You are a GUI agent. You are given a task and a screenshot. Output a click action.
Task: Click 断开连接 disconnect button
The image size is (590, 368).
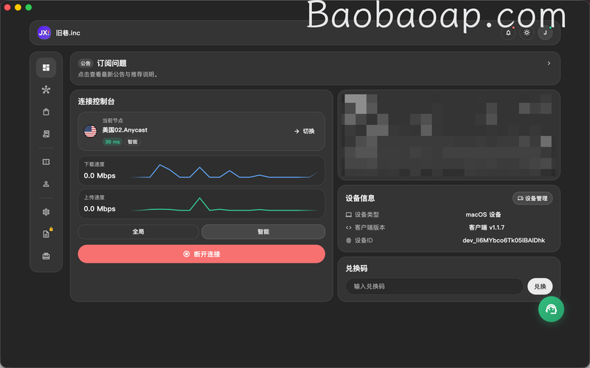point(201,254)
